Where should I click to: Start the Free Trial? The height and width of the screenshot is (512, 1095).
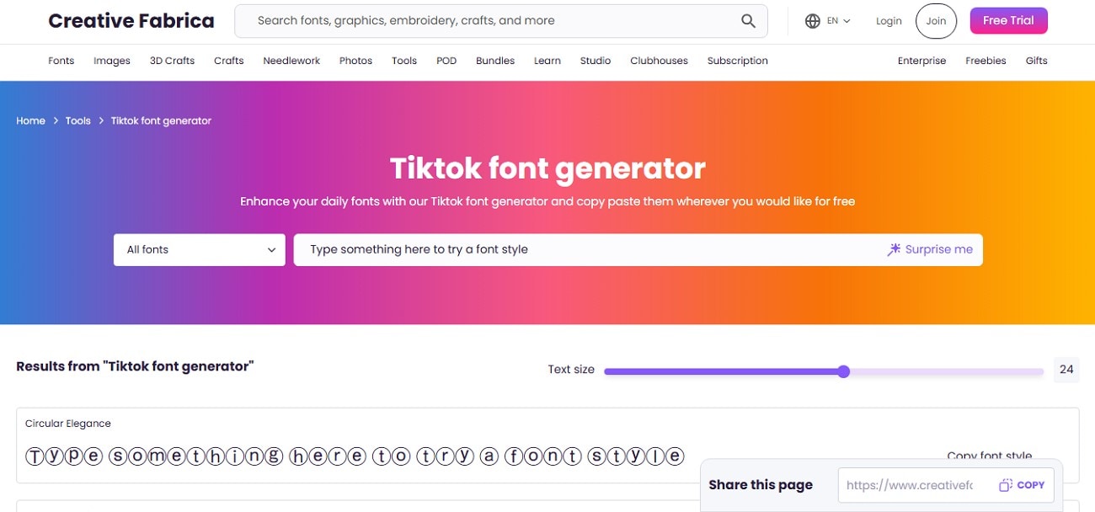point(1008,21)
